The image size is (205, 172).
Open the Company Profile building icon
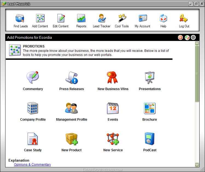[33, 108]
